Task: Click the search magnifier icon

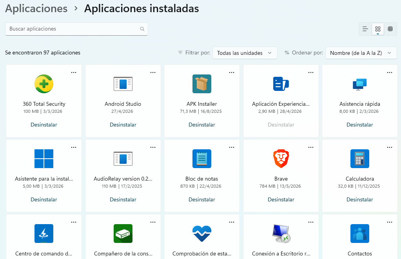Action: (142, 29)
